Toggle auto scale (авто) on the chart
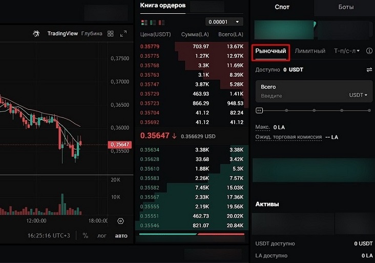The height and width of the screenshot is (263, 375). 121,235
